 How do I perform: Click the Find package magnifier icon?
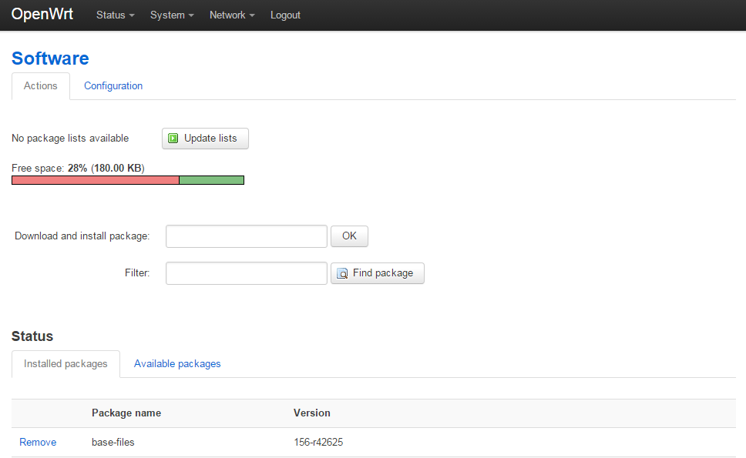[x=342, y=273]
